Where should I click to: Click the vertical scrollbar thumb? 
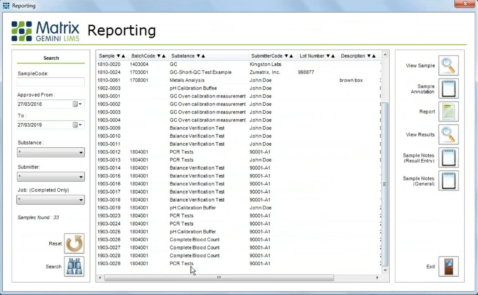(x=385, y=184)
